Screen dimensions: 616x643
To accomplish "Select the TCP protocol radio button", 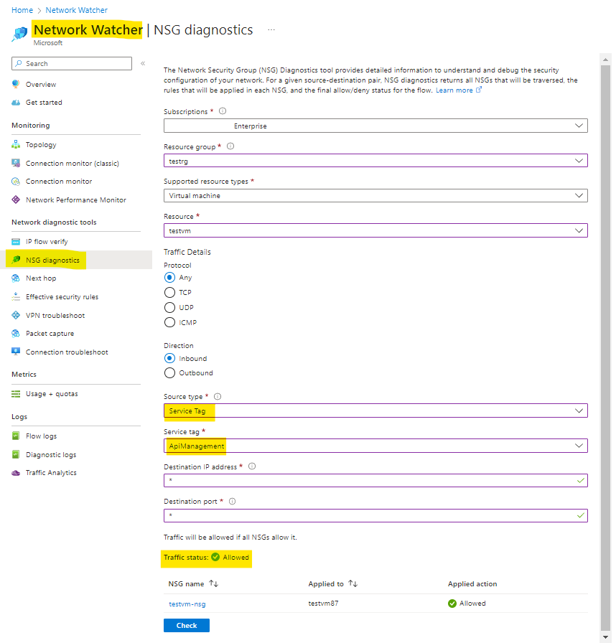I will [x=169, y=292].
